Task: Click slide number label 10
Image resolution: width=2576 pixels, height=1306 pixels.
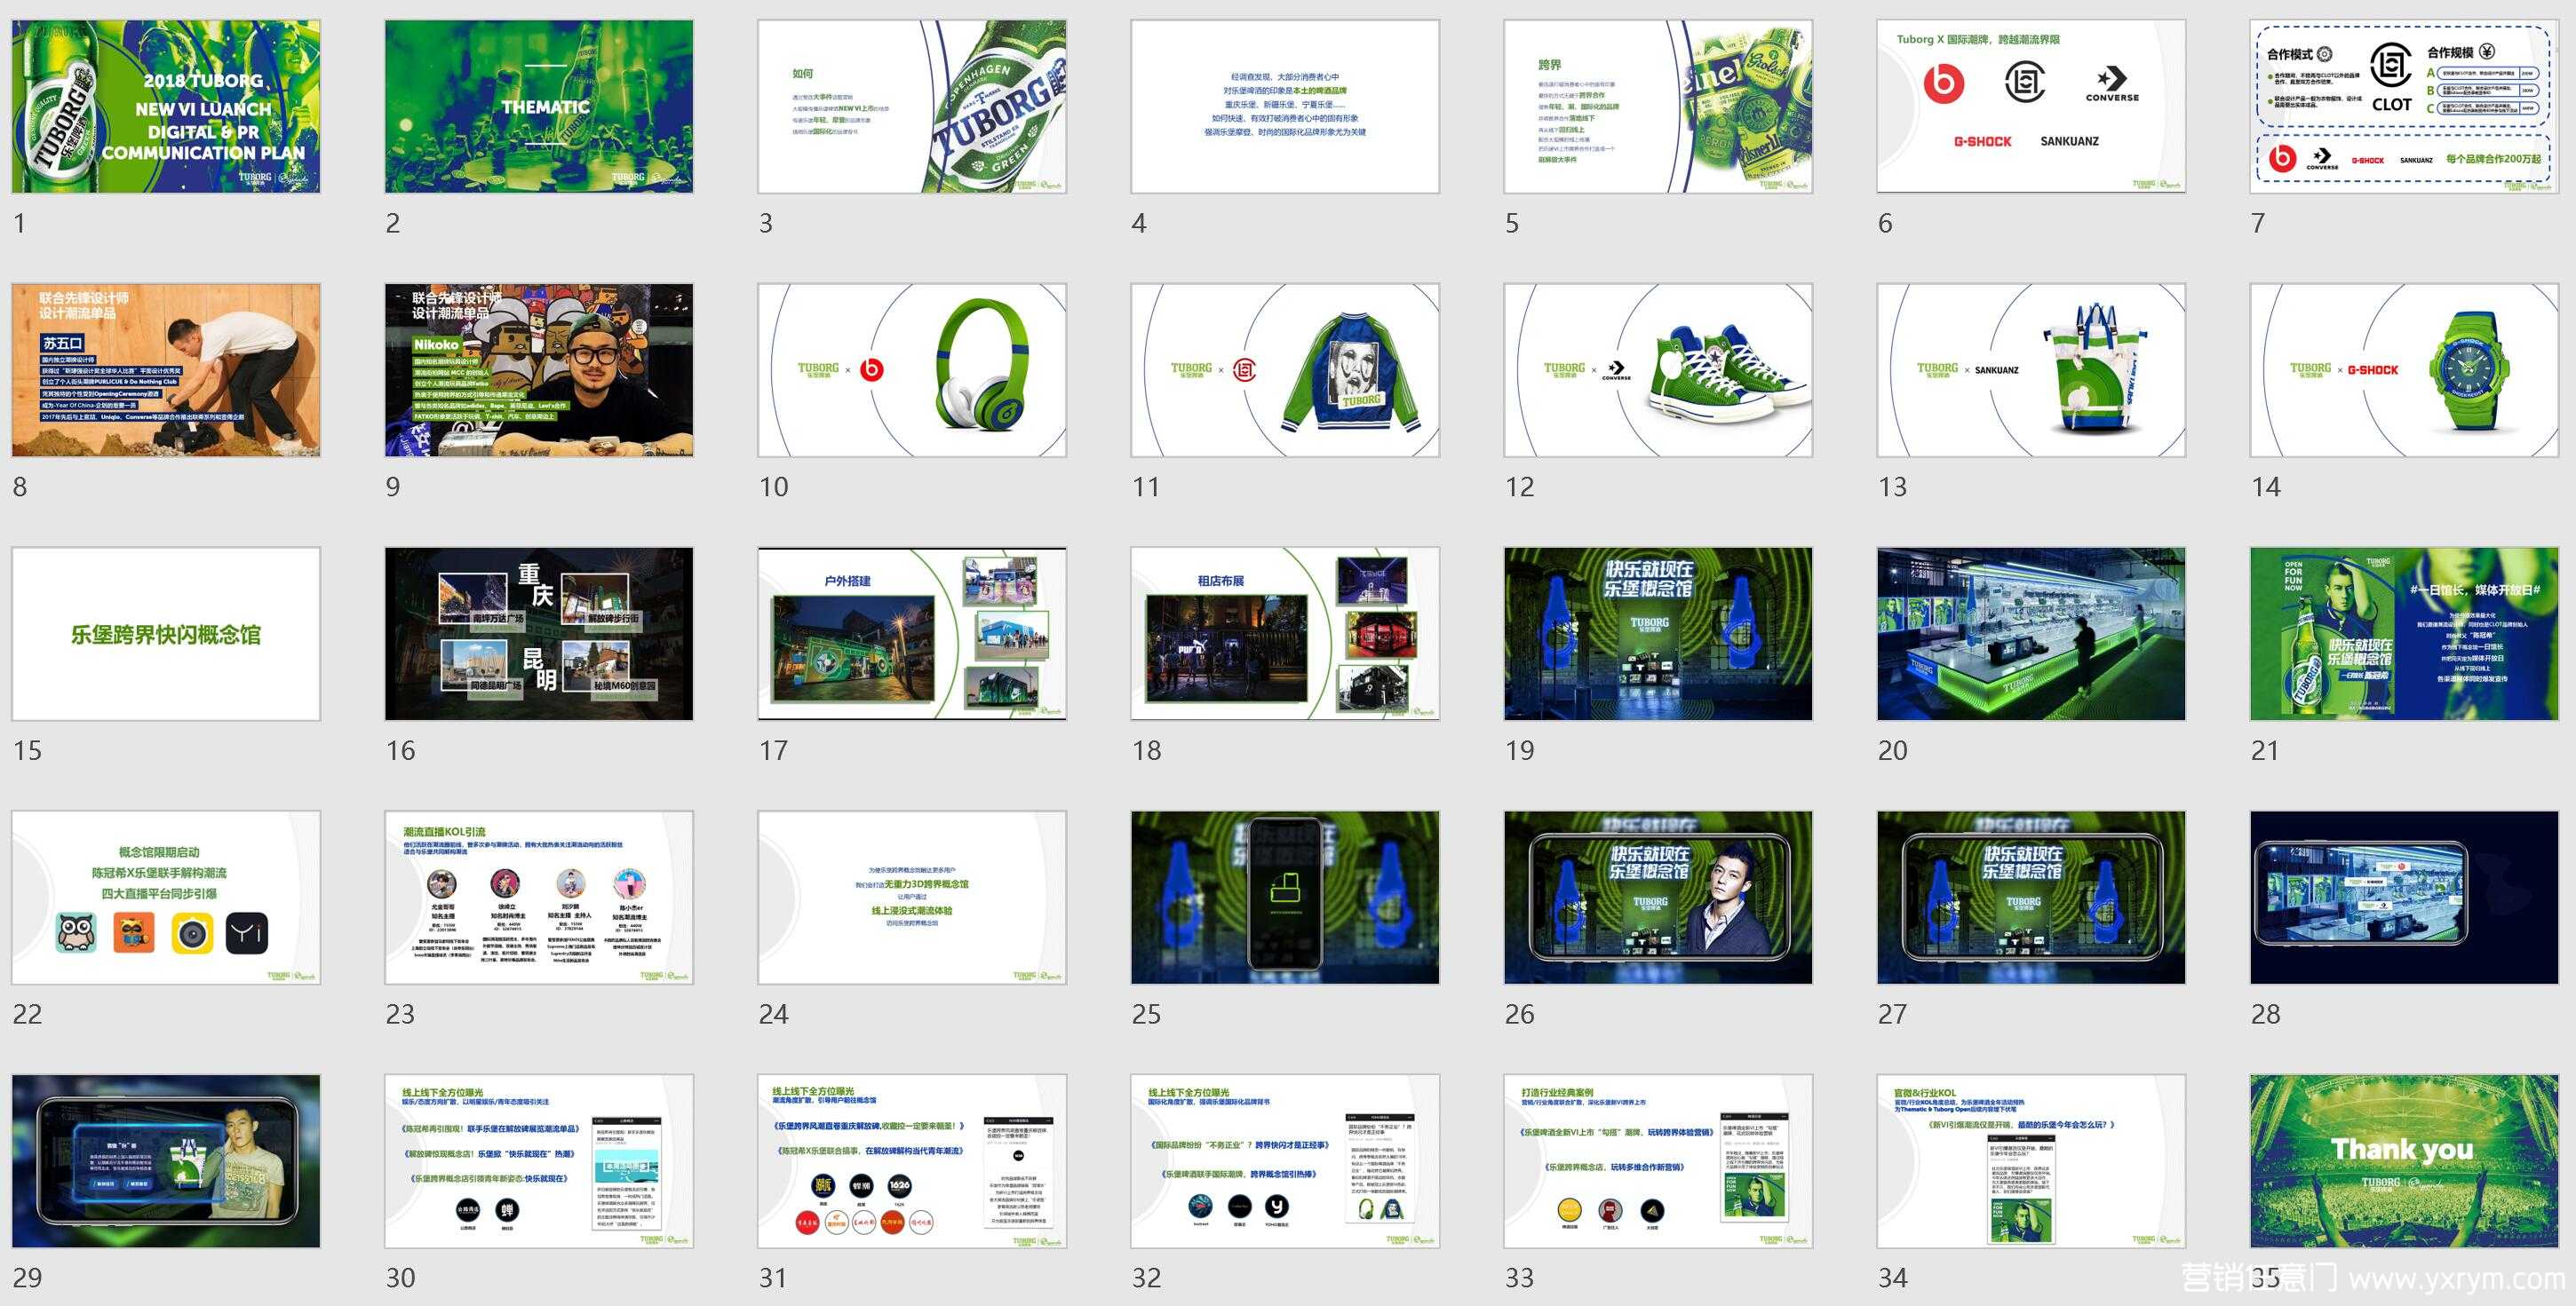Action: point(774,487)
